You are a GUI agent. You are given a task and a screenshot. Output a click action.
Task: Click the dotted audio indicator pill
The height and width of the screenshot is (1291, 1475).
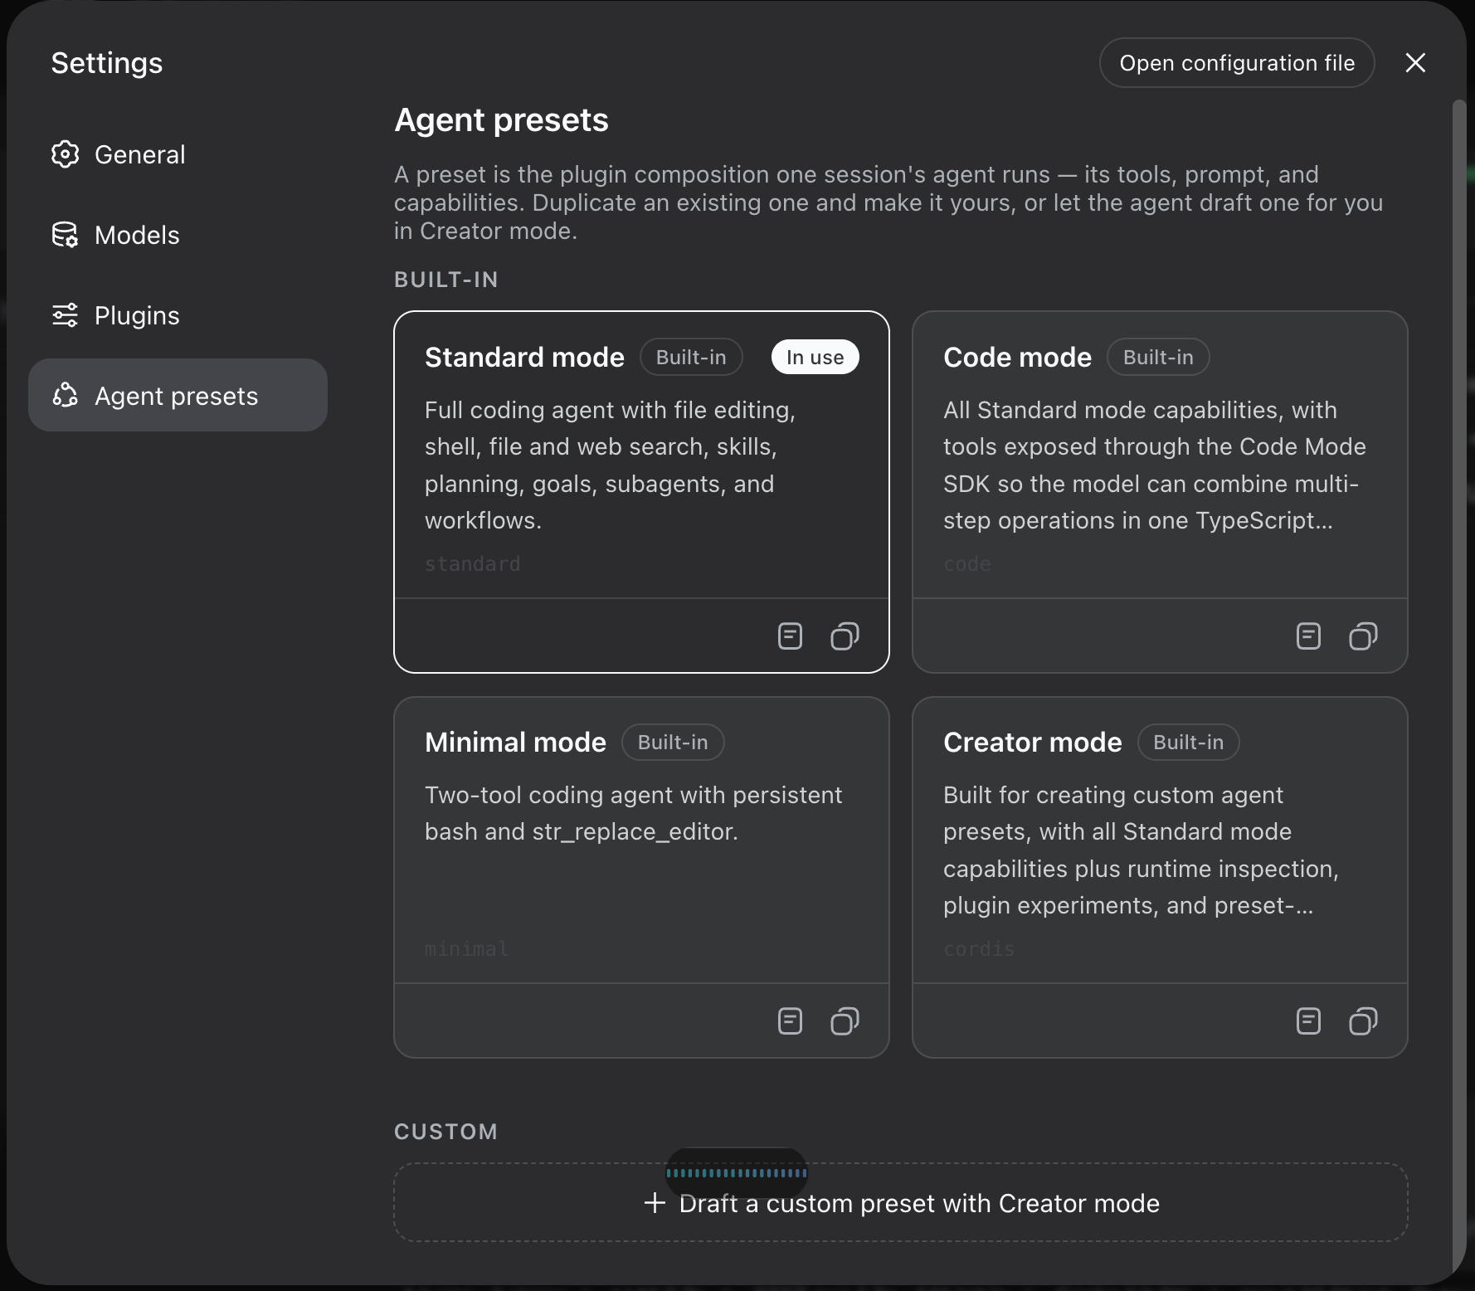pyautogui.click(x=737, y=1172)
